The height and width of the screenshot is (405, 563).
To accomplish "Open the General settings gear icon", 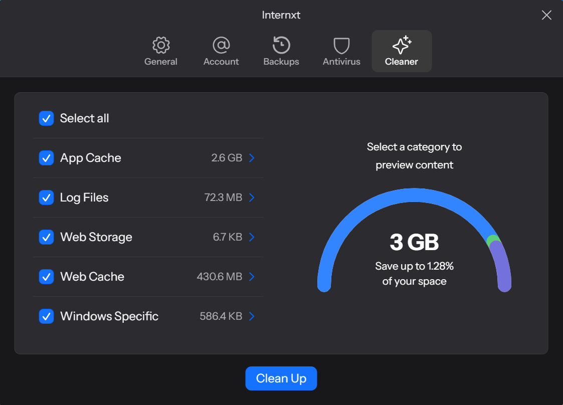I will (x=160, y=44).
